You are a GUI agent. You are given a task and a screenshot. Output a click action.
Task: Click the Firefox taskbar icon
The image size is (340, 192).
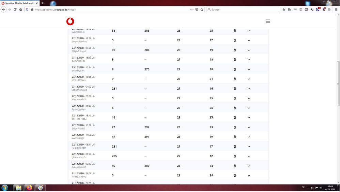30,188
